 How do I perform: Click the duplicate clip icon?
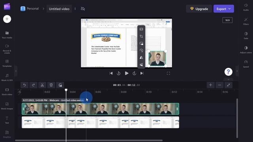tap(60, 85)
